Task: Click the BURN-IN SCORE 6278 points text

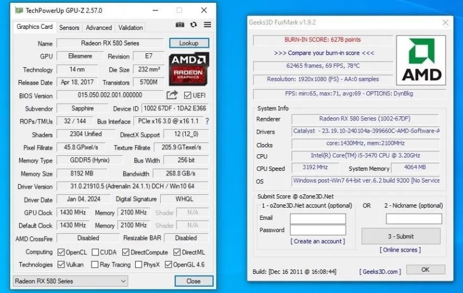Action: click(x=323, y=40)
